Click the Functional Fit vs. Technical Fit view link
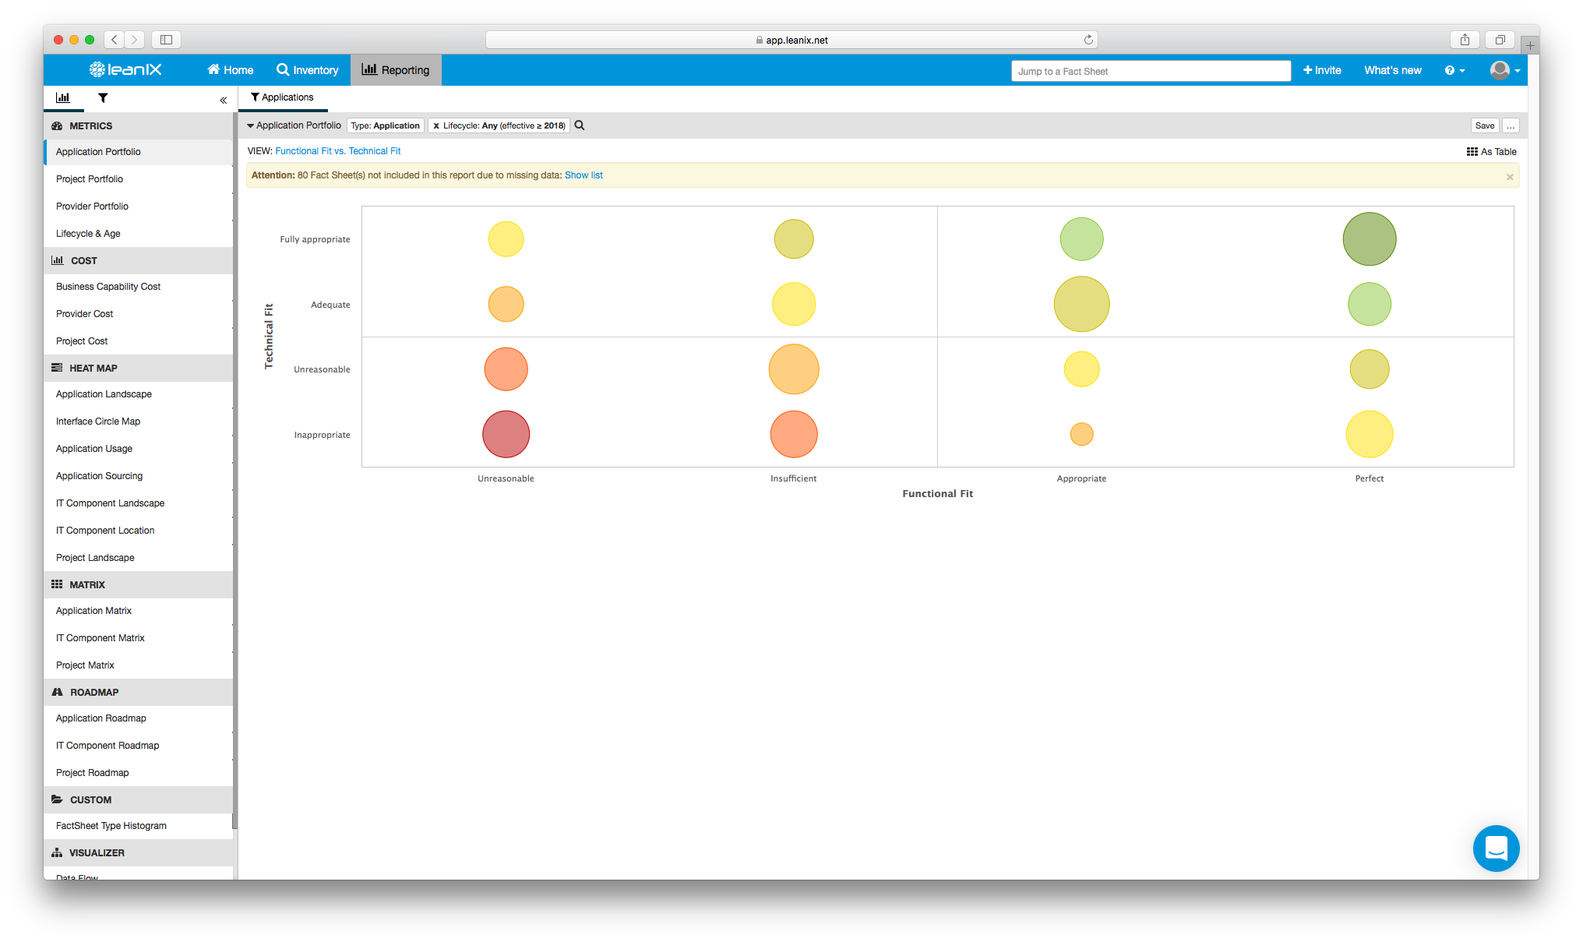The image size is (1583, 942). click(x=337, y=151)
